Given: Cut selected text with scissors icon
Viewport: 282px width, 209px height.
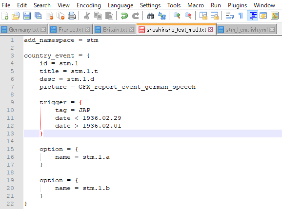Looking at the screenshot, I should [x=87, y=16].
